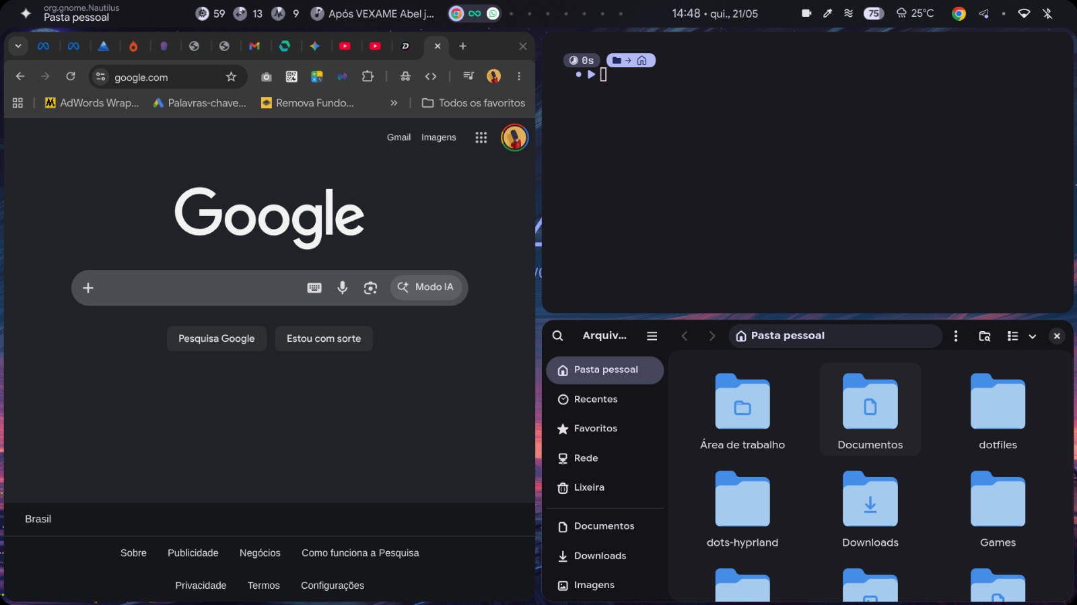Image resolution: width=1077 pixels, height=605 pixels.
Task: Open the Configurações footer menu
Action: pyautogui.click(x=333, y=585)
